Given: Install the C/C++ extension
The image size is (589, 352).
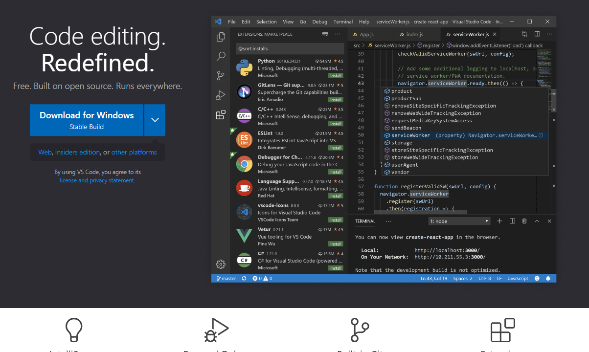Looking at the screenshot, I should tap(336, 124).
